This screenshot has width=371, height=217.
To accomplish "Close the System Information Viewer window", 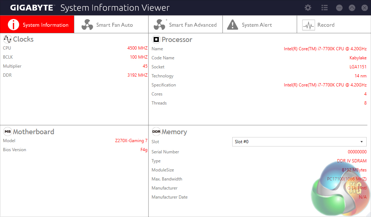I will (364, 8).
